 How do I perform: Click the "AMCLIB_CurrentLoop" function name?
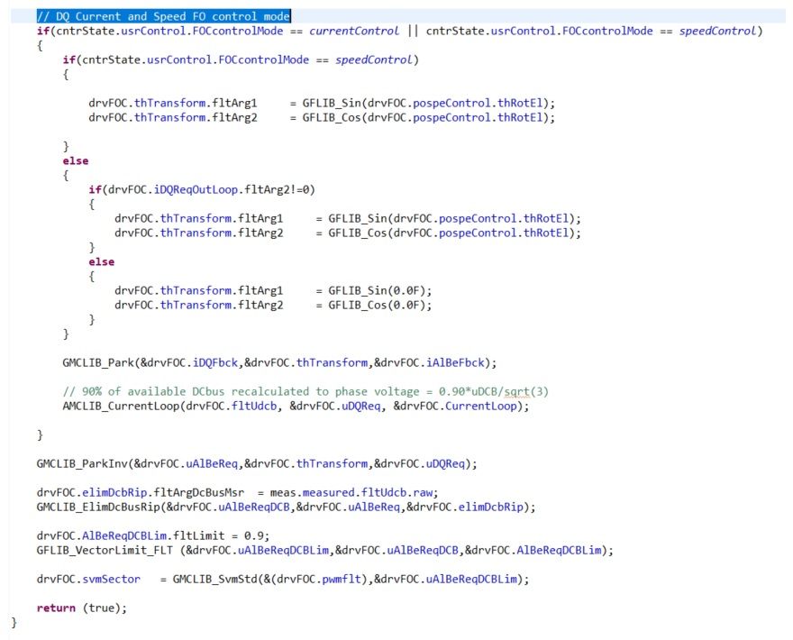[x=121, y=407]
